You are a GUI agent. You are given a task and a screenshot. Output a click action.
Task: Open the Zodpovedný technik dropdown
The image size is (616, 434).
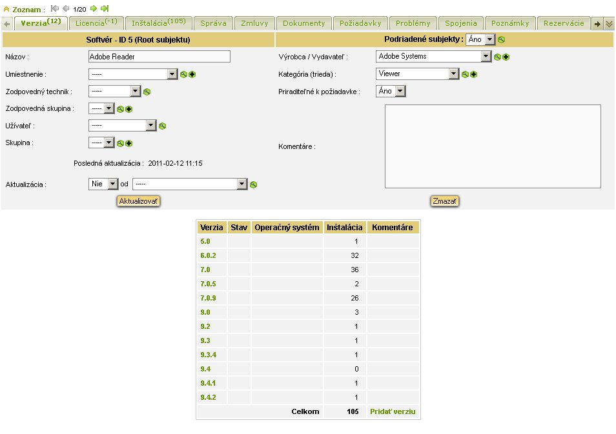point(115,92)
